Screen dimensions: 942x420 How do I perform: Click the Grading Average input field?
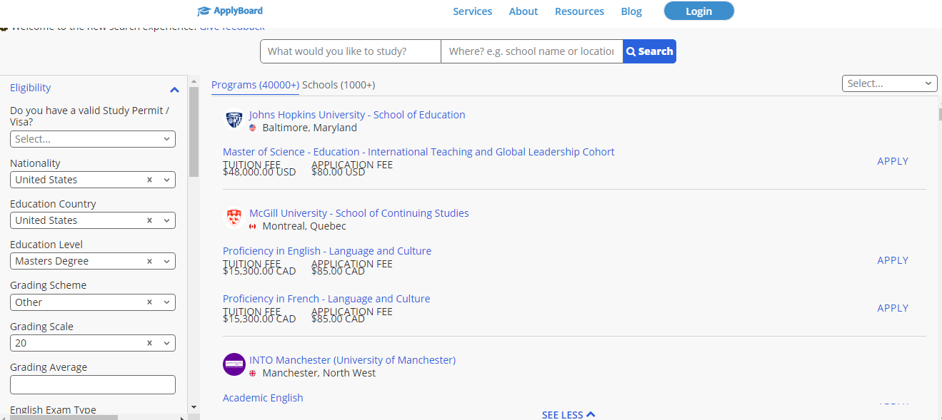pyautogui.click(x=93, y=385)
